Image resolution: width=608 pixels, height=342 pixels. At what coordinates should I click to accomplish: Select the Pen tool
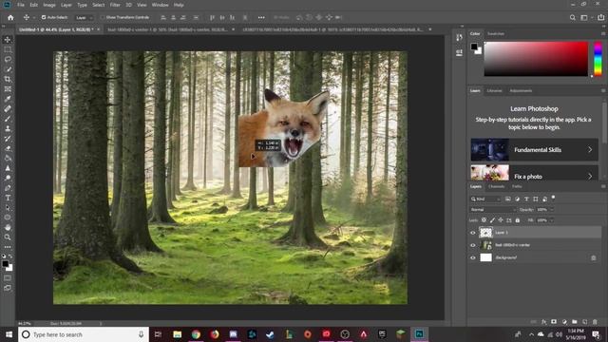click(x=8, y=188)
